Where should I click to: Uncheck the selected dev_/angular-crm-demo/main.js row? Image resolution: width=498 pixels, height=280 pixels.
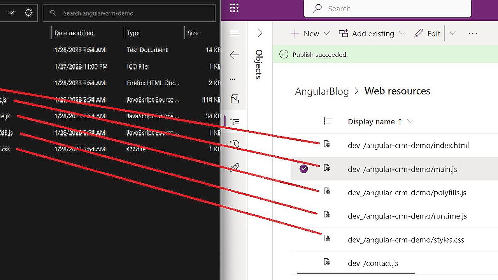pos(303,169)
